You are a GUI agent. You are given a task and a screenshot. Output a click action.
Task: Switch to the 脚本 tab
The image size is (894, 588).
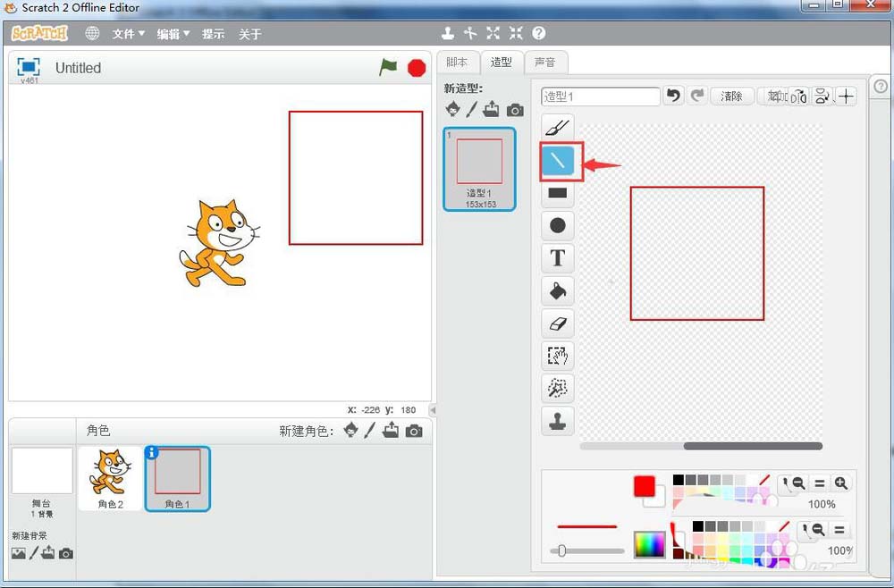click(x=457, y=63)
